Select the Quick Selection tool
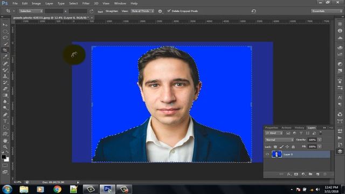345x194 pixels. [5, 44]
